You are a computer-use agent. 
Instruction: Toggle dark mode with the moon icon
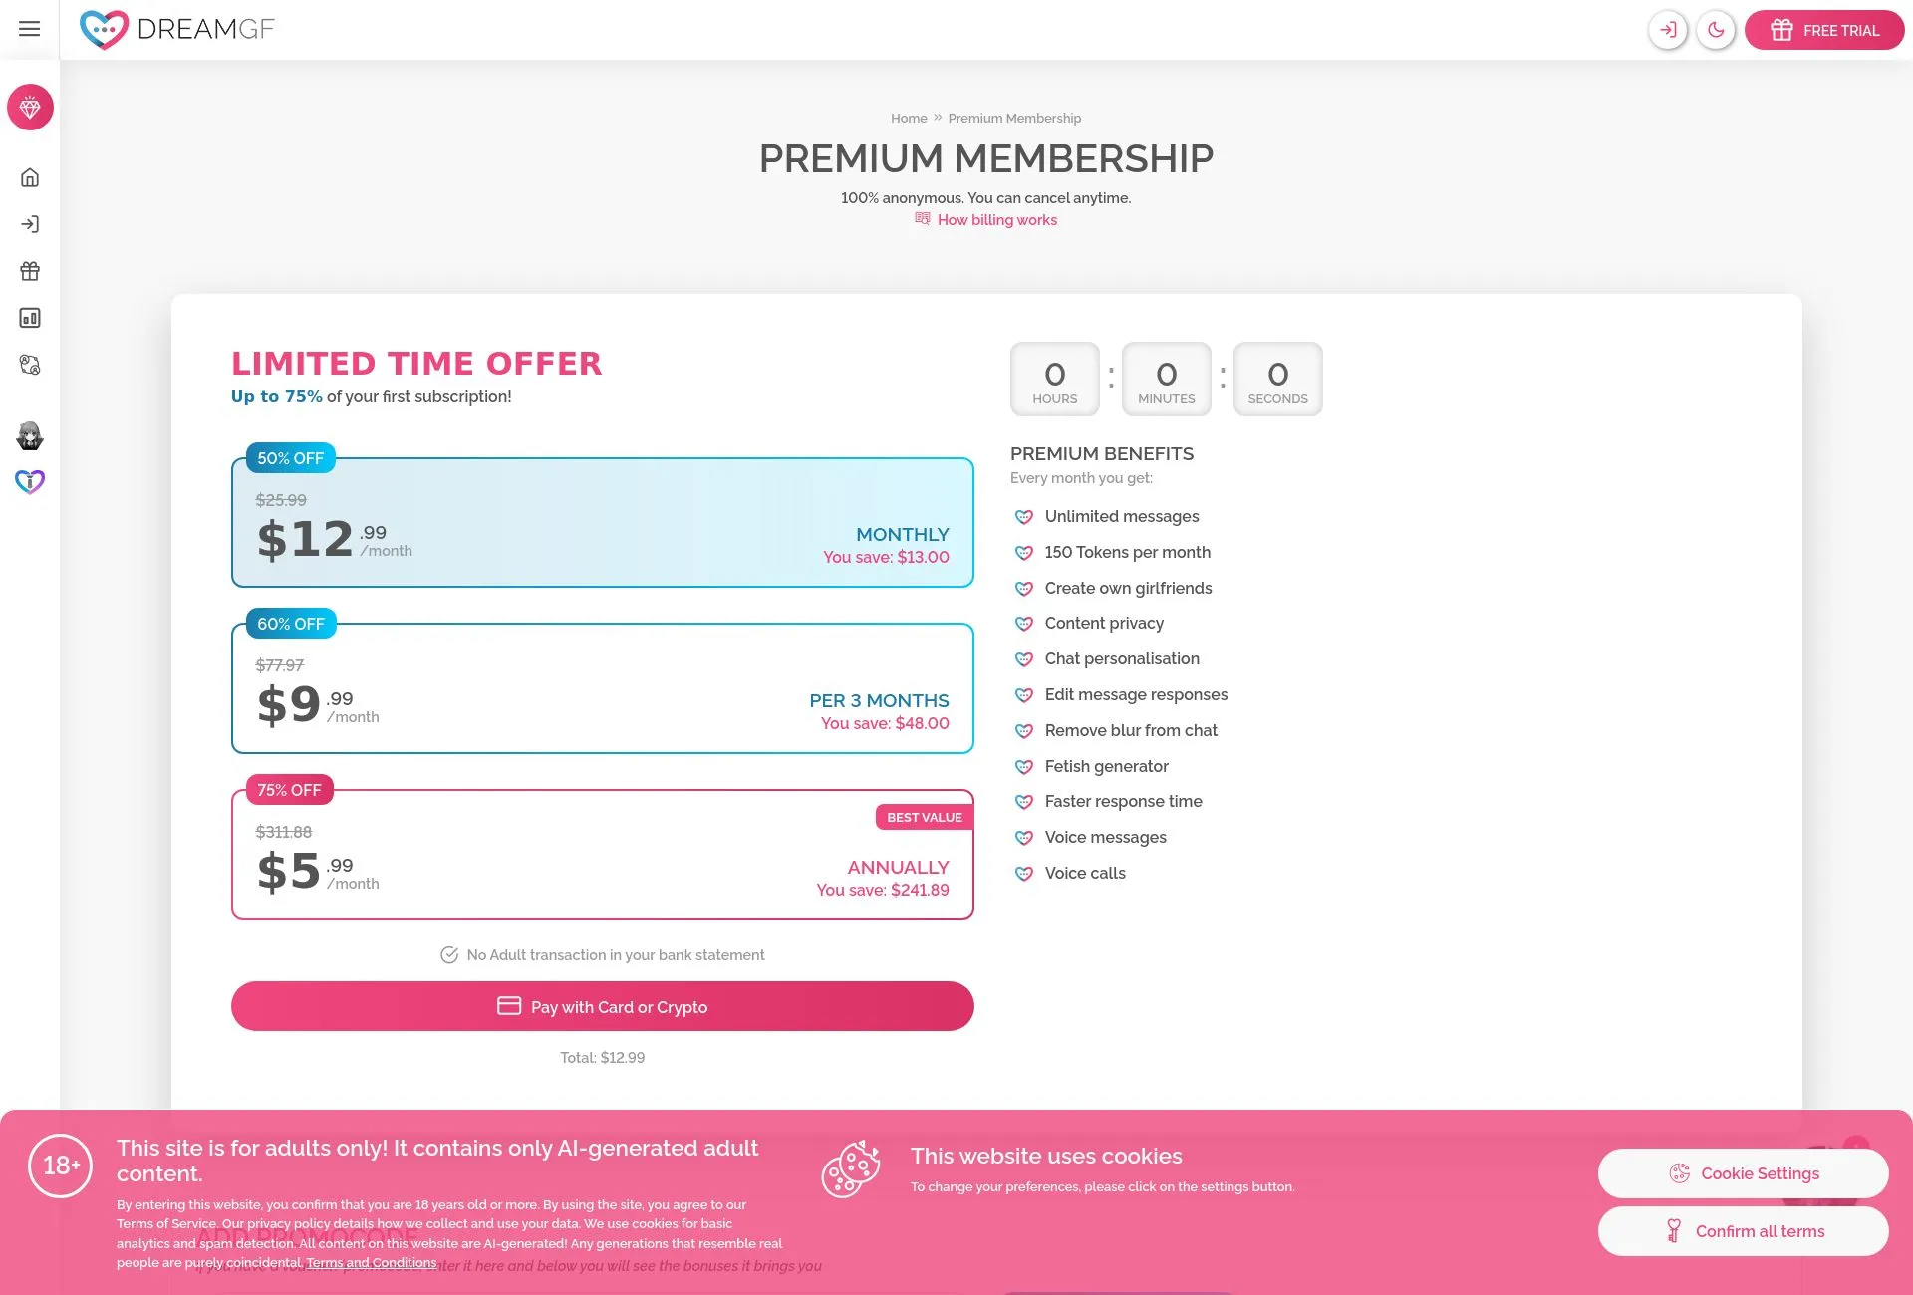pyautogui.click(x=1716, y=30)
